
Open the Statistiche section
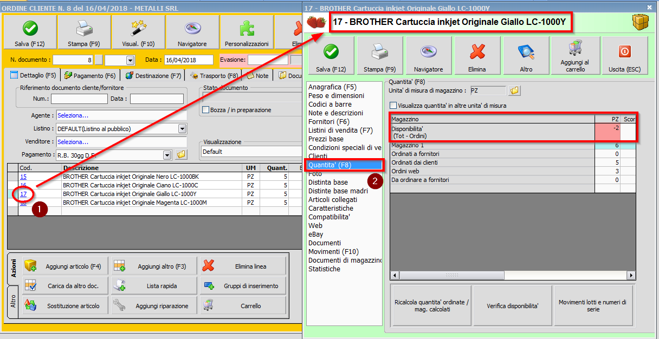click(325, 269)
